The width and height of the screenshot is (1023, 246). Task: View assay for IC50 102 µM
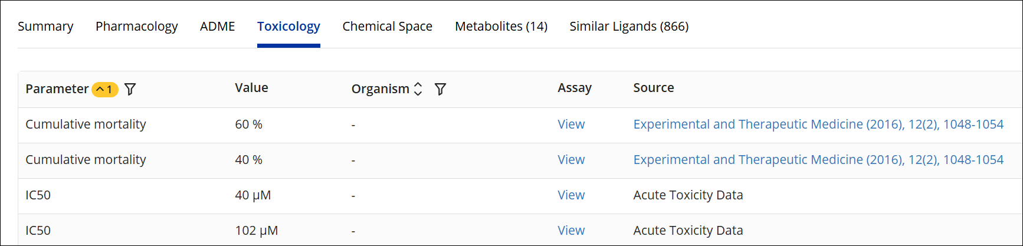tap(571, 231)
